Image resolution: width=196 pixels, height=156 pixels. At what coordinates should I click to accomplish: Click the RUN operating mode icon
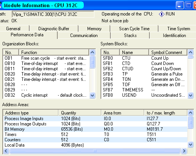click(162, 14)
